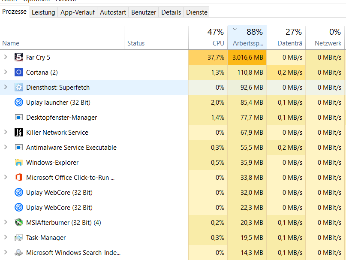Expand the MSIAfterburner (32 Bit) group
The image size is (346, 260).
(x=6, y=222)
